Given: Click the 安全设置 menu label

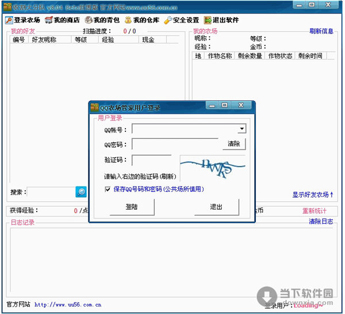Looking at the screenshot, I should (x=186, y=20).
